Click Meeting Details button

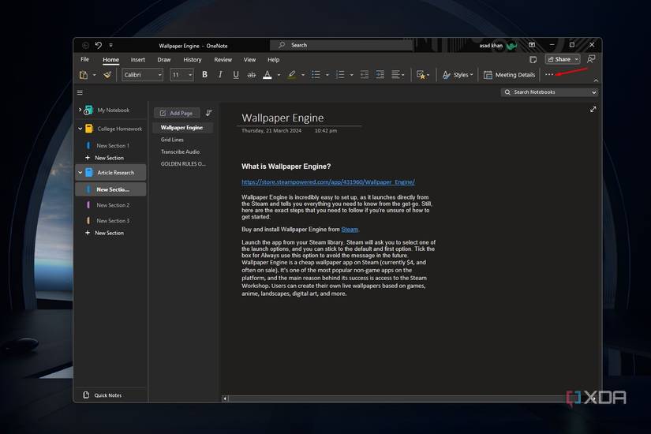click(510, 75)
